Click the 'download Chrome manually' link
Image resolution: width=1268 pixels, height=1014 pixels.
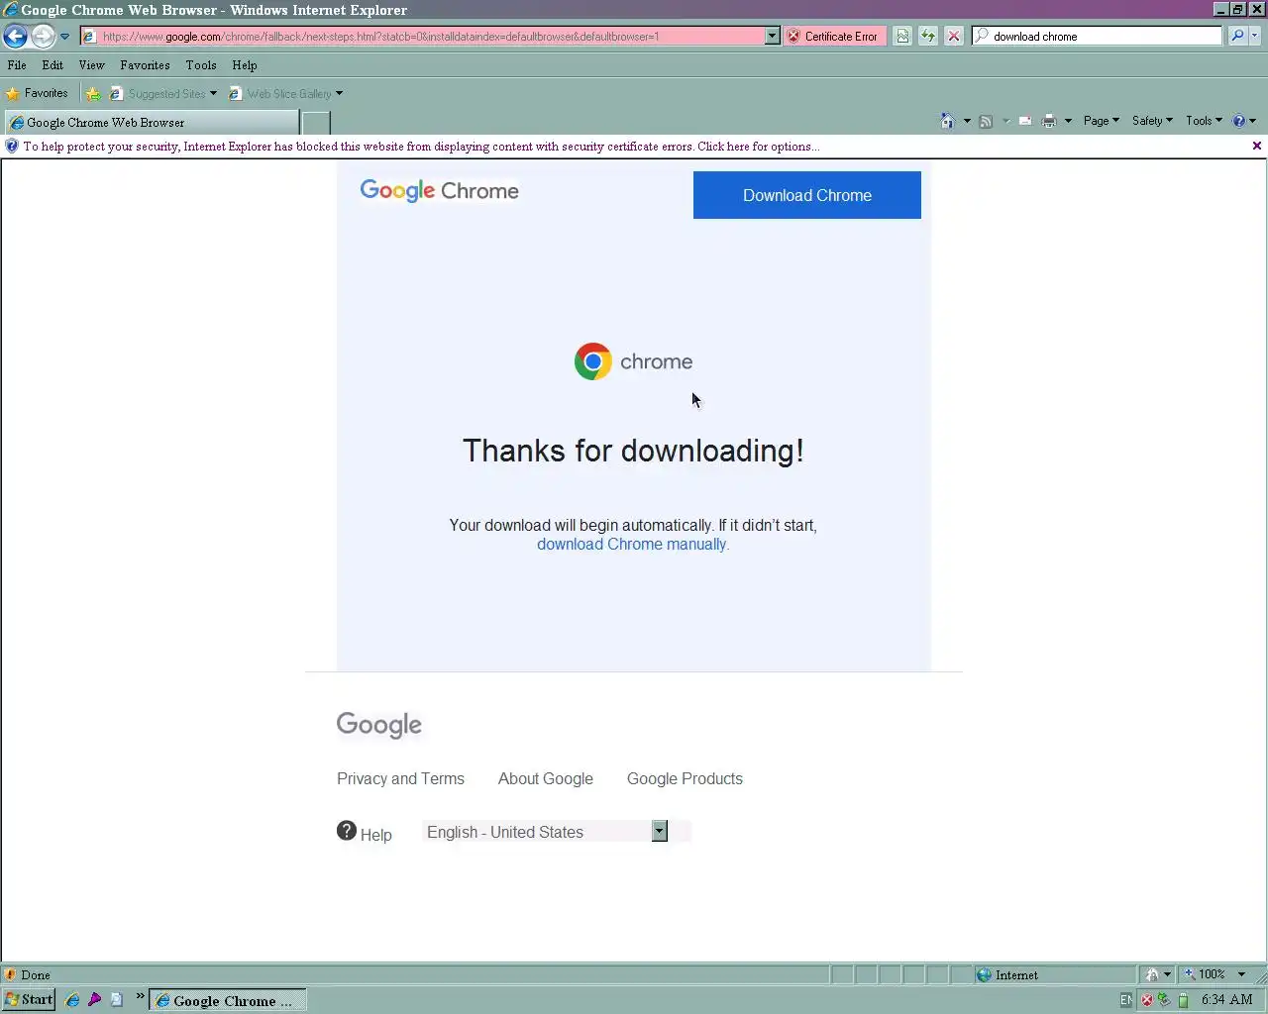coord(632,545)
